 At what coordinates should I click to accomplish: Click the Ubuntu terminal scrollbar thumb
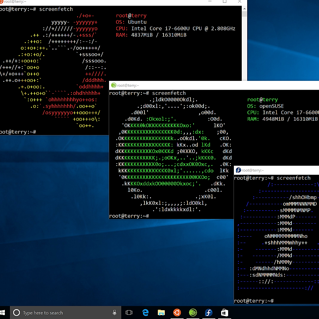tap(244, 14)
